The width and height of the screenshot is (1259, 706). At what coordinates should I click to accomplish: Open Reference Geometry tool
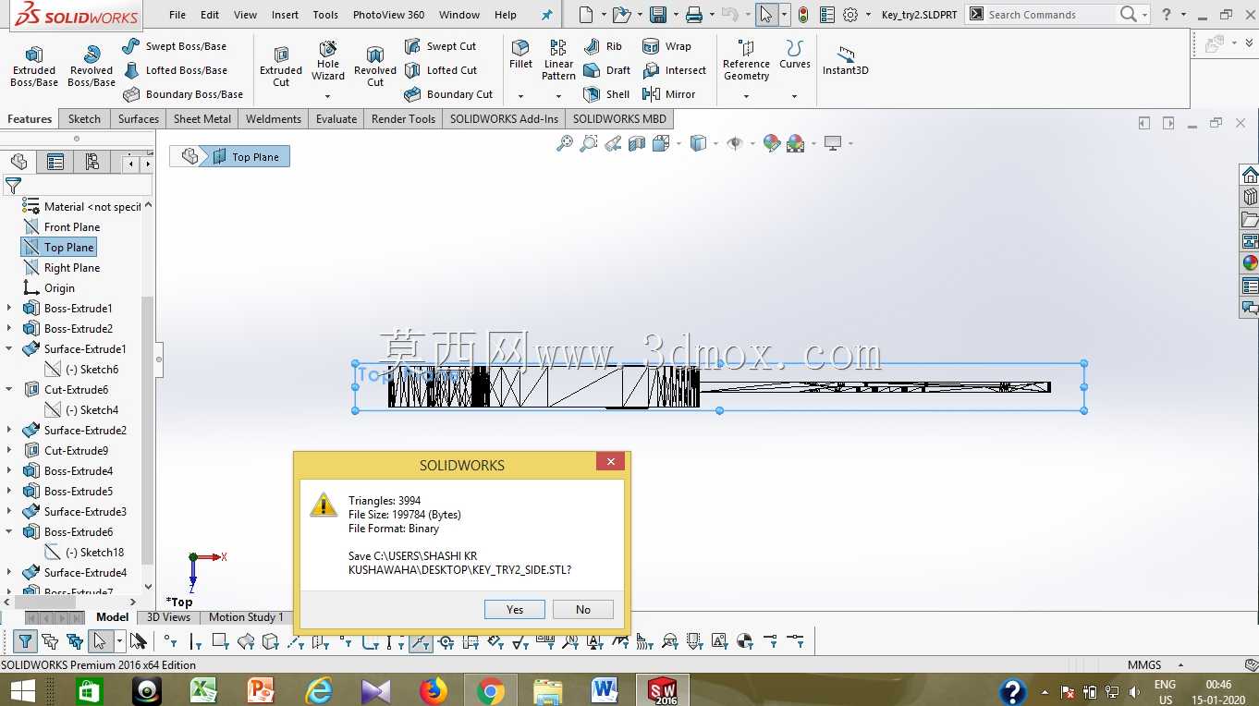coord(746,60)
